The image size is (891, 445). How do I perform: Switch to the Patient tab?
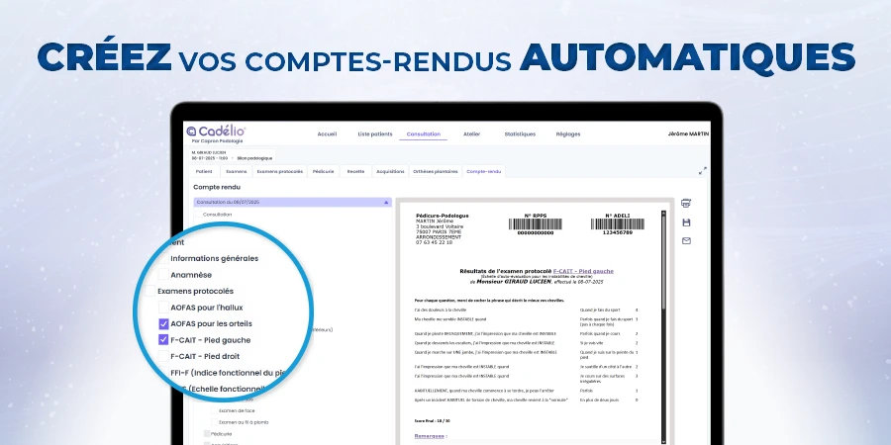click(204, 171)
